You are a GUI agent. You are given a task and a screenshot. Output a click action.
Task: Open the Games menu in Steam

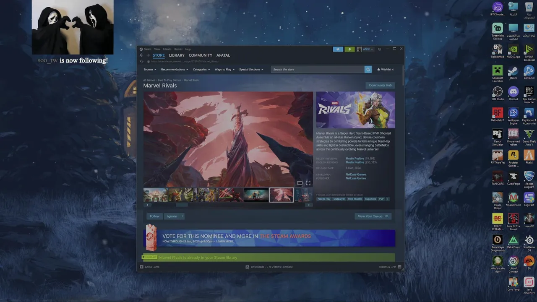(x=178, y=49)
